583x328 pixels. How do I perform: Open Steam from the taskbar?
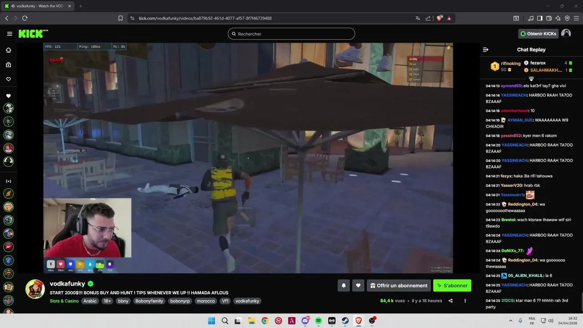click(345, 321)
